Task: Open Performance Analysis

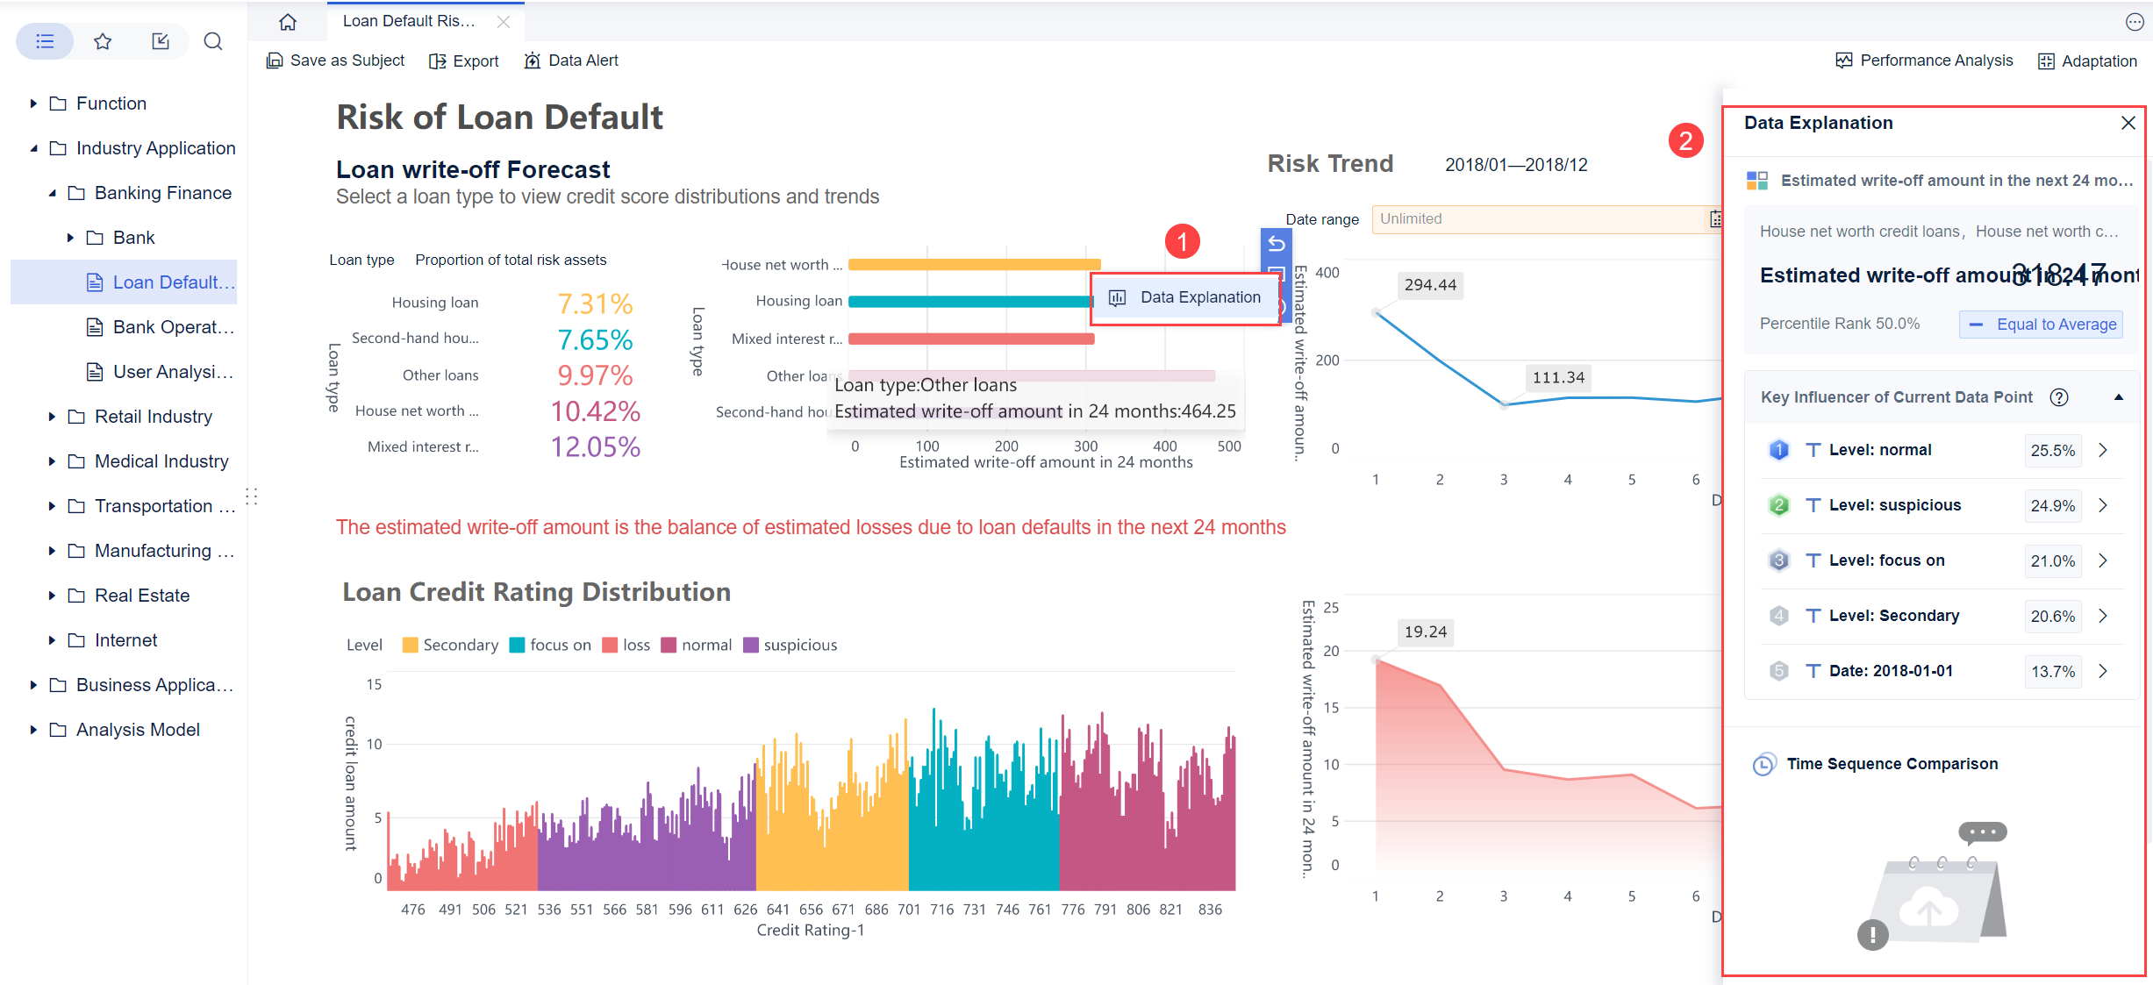Action: pyautogui.click(x=1925, y=60)
